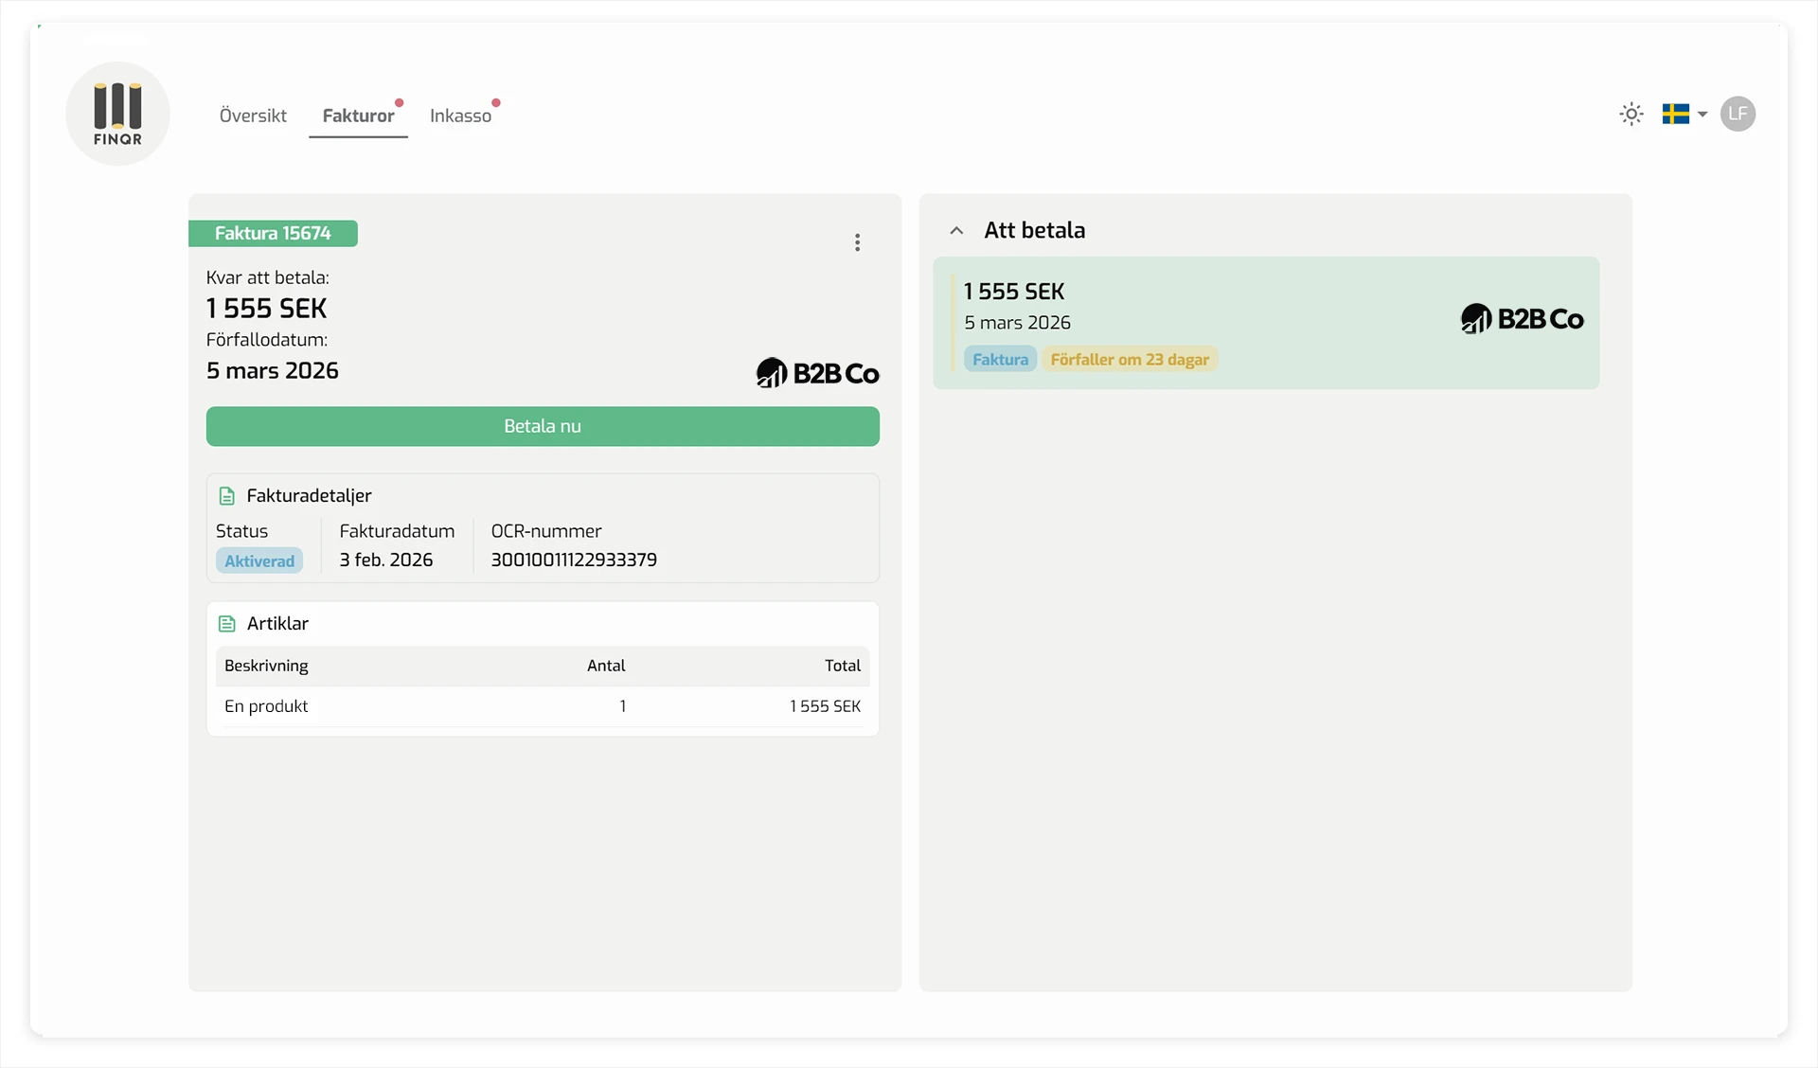
Task: Click the Artiklar list icon
Action: point(226,624)
